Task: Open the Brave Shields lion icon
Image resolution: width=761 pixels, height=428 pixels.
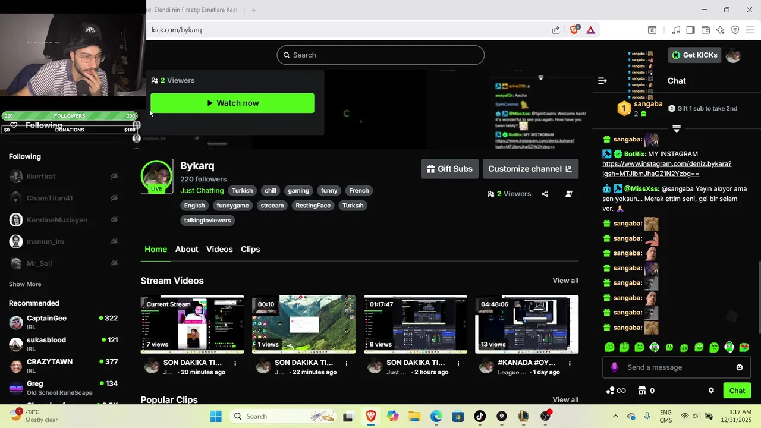Action: [x=574, y=30]
